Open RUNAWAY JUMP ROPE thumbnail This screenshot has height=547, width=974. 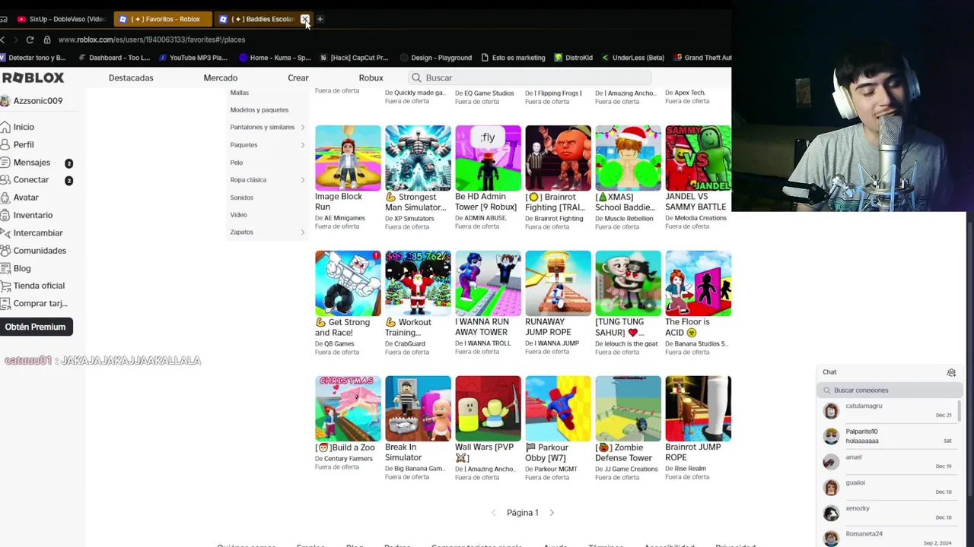pyautogui.click(x=558, y=283)
